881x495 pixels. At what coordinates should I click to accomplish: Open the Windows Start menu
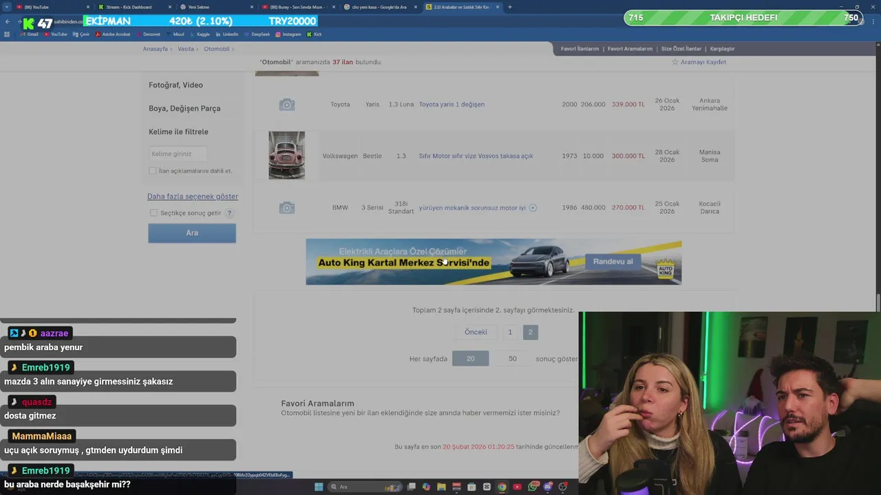(x=319, y=487)
